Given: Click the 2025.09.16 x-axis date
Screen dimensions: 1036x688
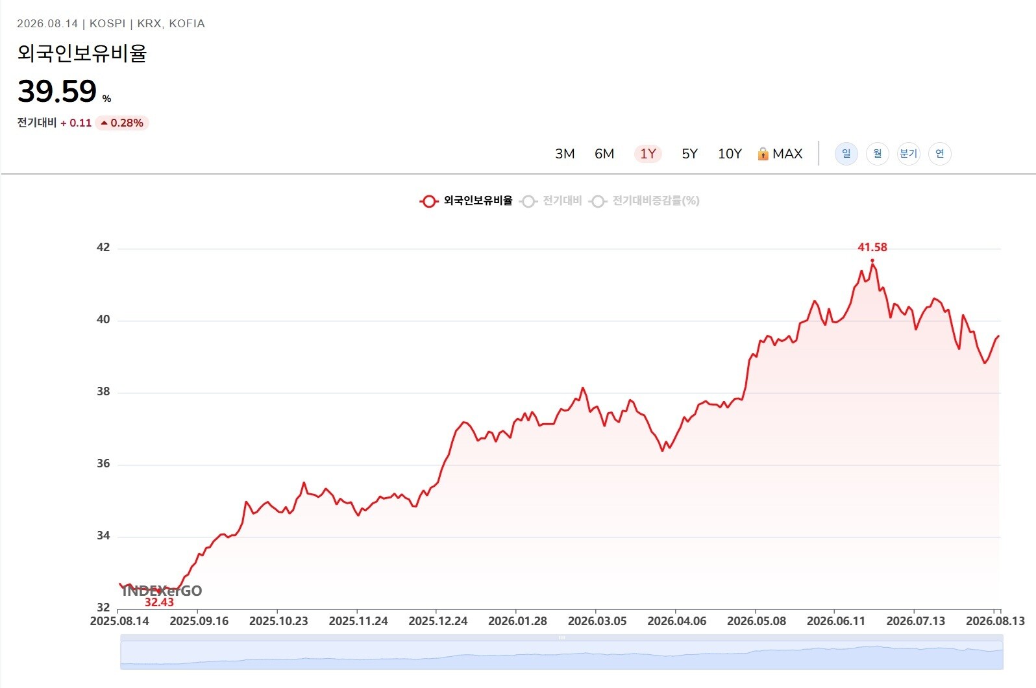Looking at the screenshot, I should (x=199, y=621).
